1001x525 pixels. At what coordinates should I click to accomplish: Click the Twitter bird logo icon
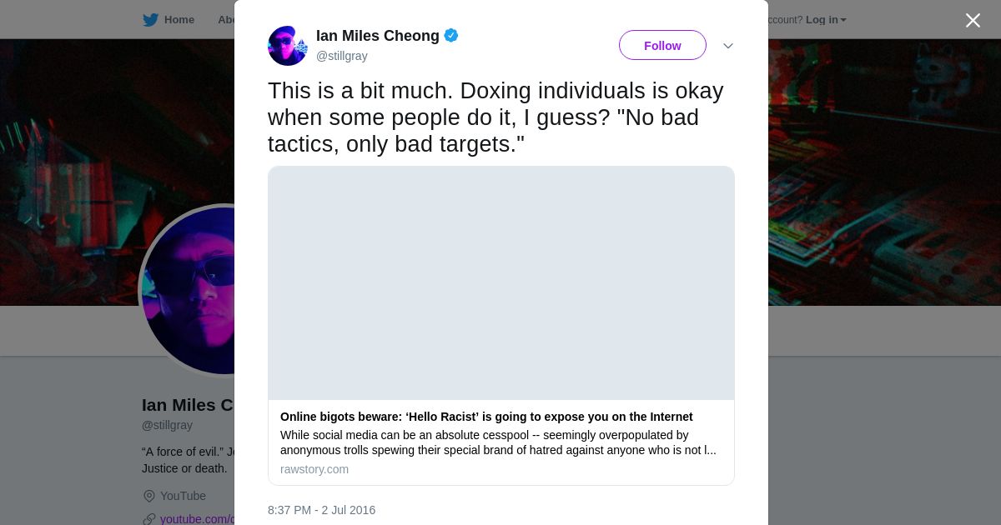point(150,20)
